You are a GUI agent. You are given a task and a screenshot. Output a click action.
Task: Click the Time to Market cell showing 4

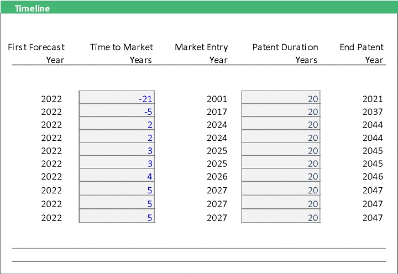tap(117, 175)
